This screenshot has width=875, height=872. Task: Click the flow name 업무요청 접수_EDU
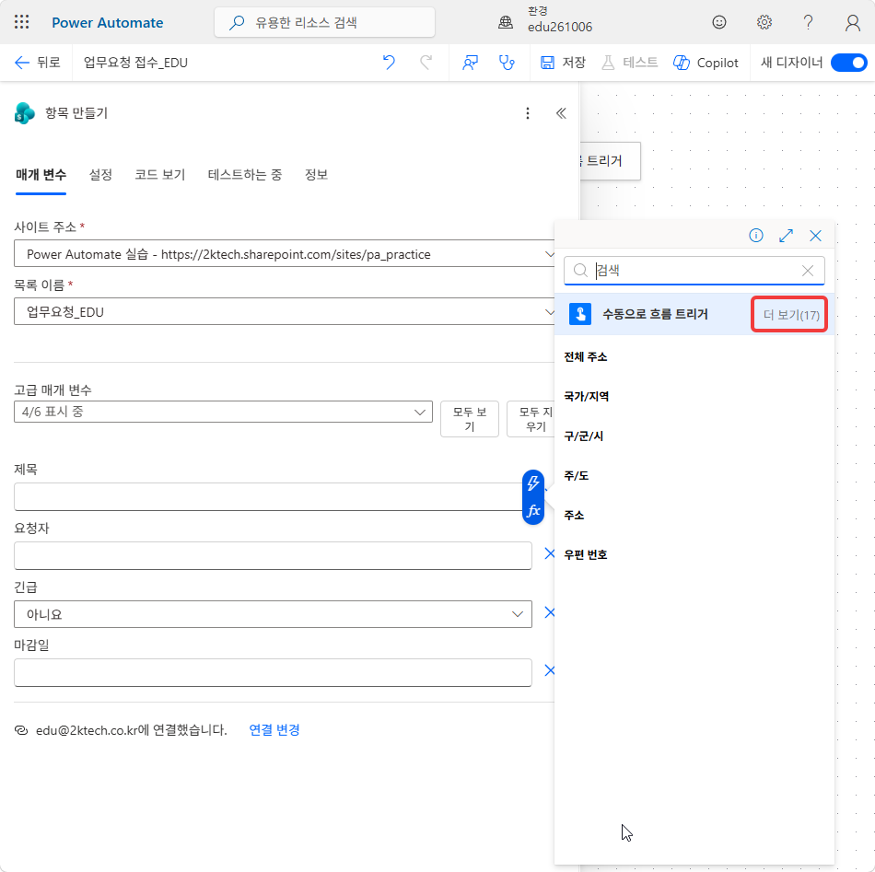pyautogui.click(x=135, y=63)
